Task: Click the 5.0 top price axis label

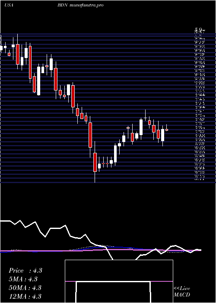Action: (x=198, y=29)
